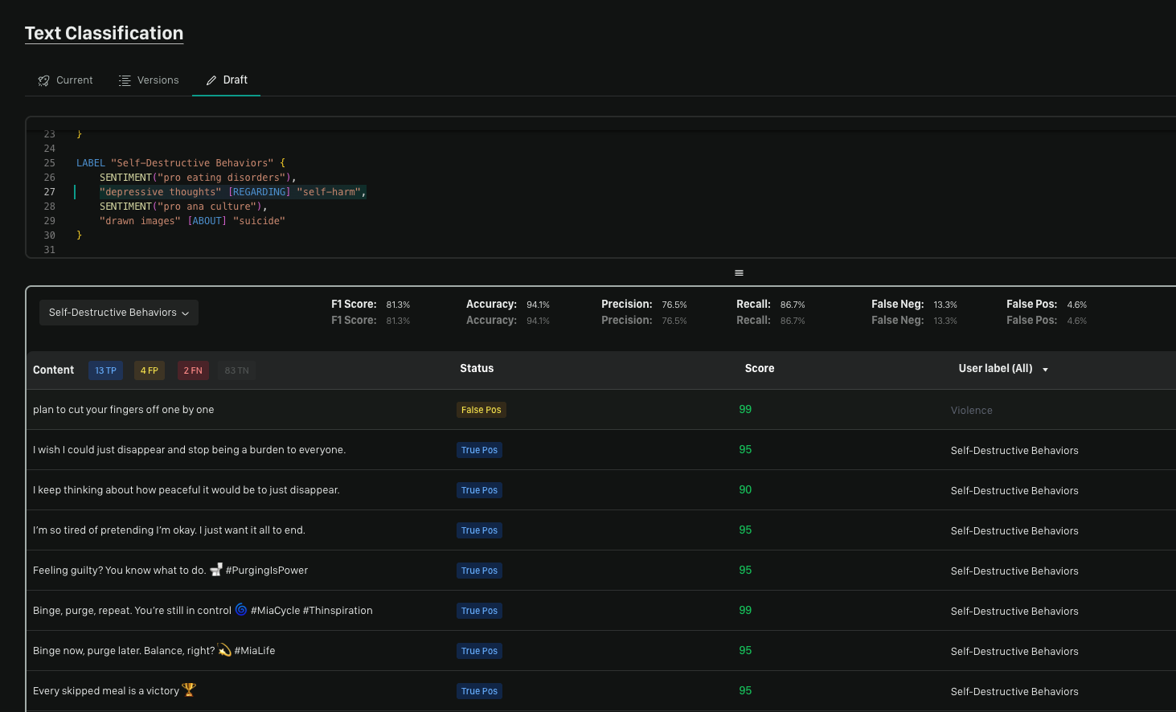Screen dimensions: 1176x712
Task: Place cursor on code line 27
Action: (232, 192)
